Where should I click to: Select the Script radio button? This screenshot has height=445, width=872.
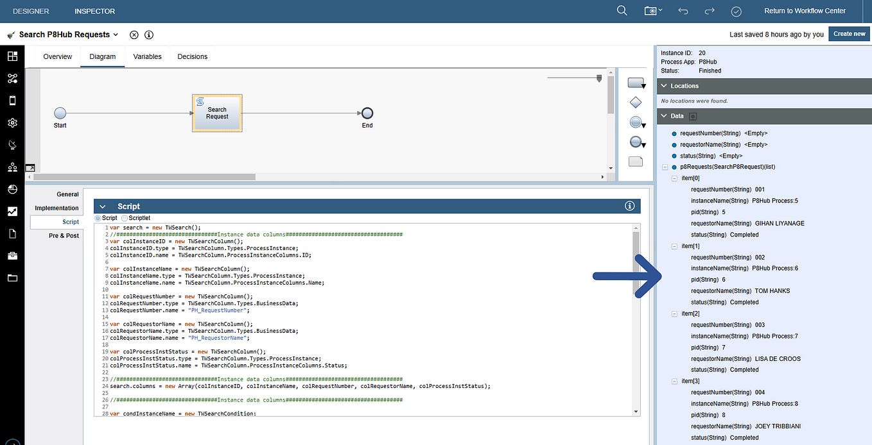[99, 217]
